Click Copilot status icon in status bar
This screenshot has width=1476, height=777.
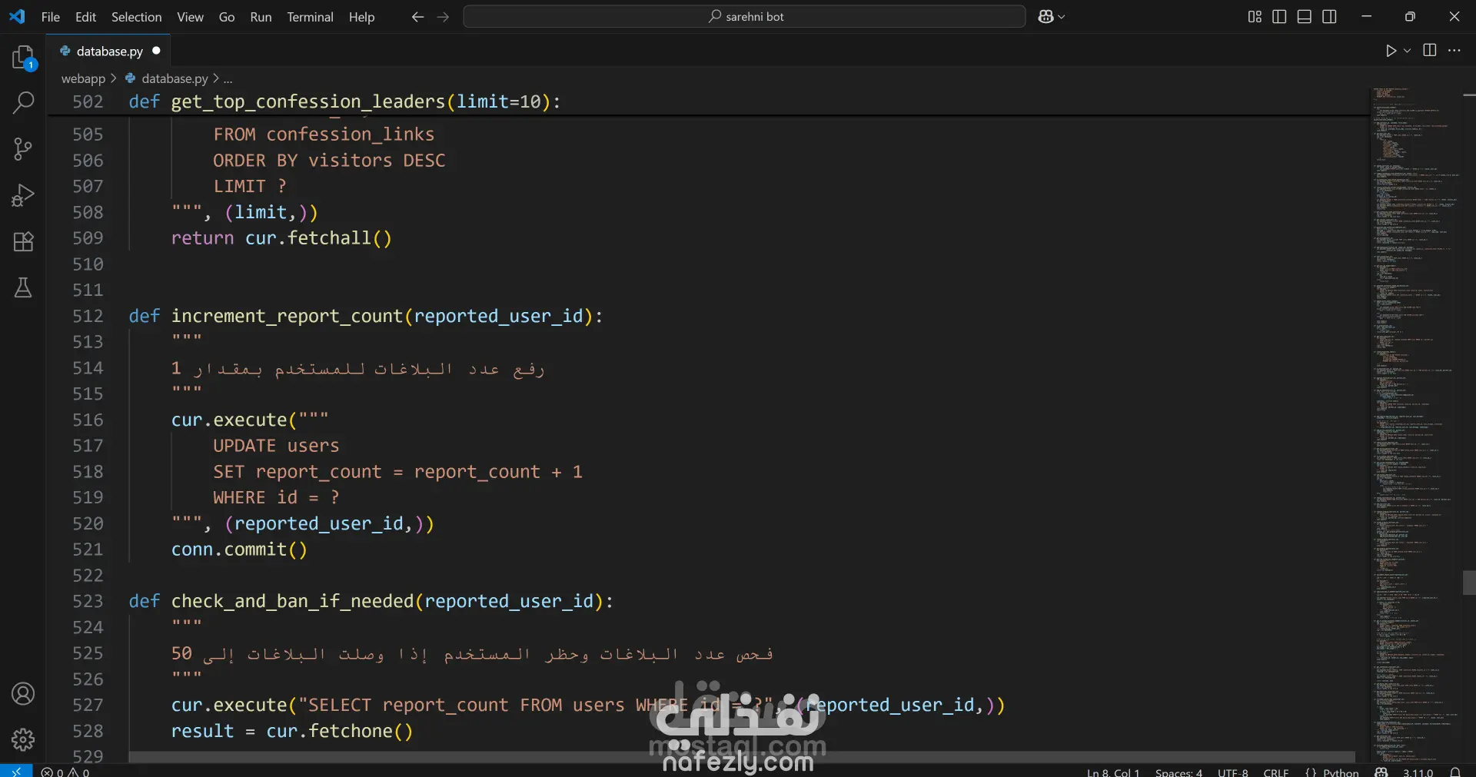point(1381,772)
